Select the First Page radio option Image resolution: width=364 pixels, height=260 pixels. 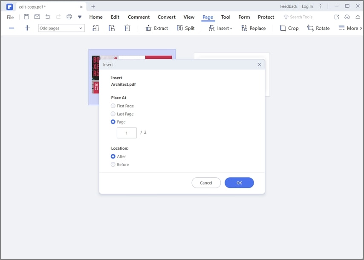click(x=113, y=106)
